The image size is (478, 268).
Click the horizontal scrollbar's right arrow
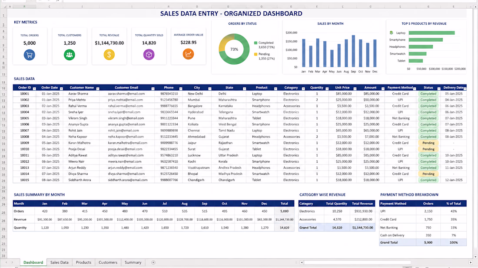[x=471, y=262]
